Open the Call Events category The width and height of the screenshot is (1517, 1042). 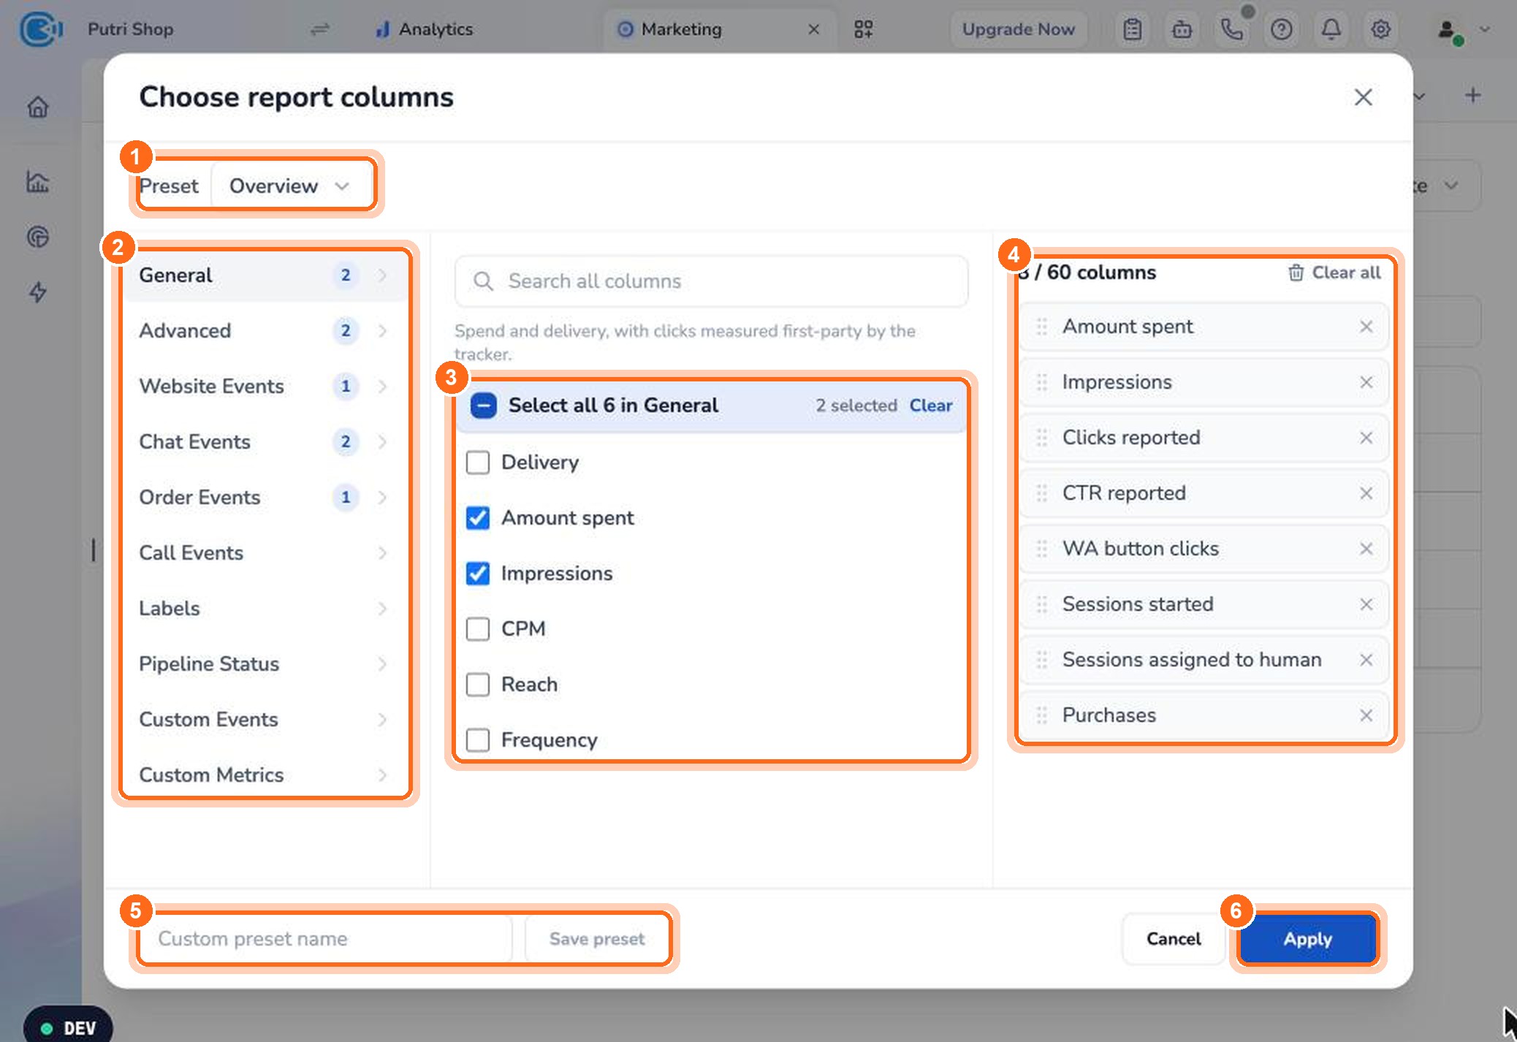[265, 553]
